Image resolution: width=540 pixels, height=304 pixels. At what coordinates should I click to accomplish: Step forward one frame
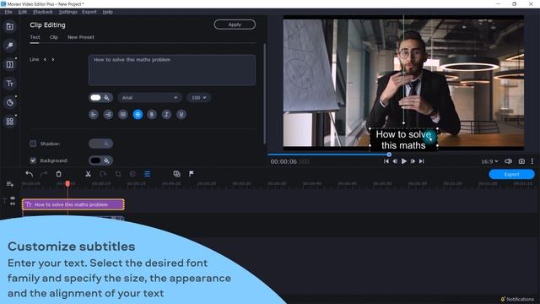click(413, 161)
